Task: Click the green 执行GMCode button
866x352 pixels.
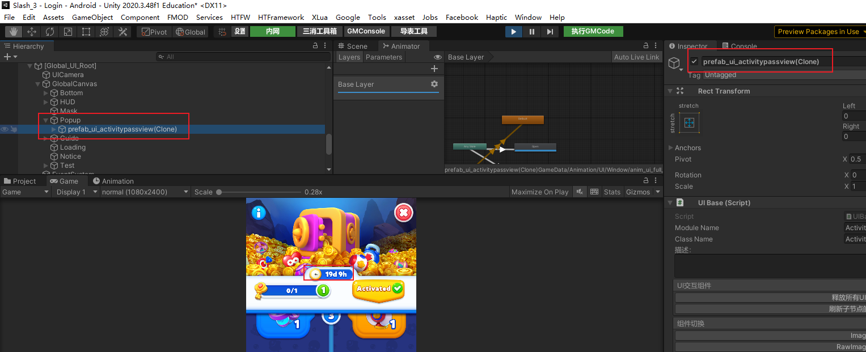Action: [x=593, y=31]
